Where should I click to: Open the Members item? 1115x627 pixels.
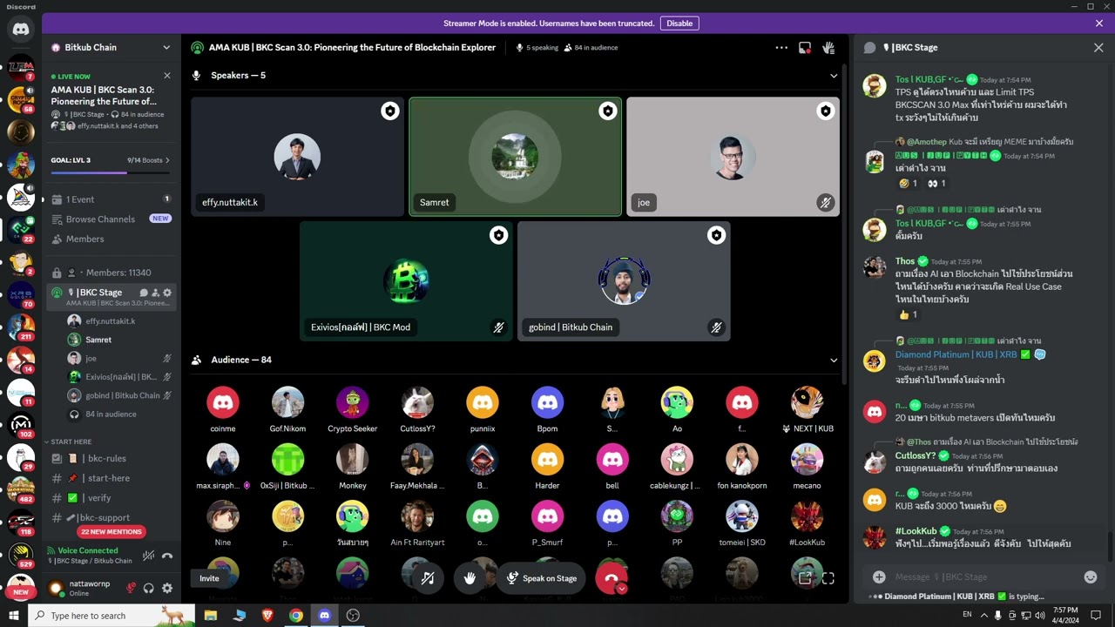(x=111, y=239)
